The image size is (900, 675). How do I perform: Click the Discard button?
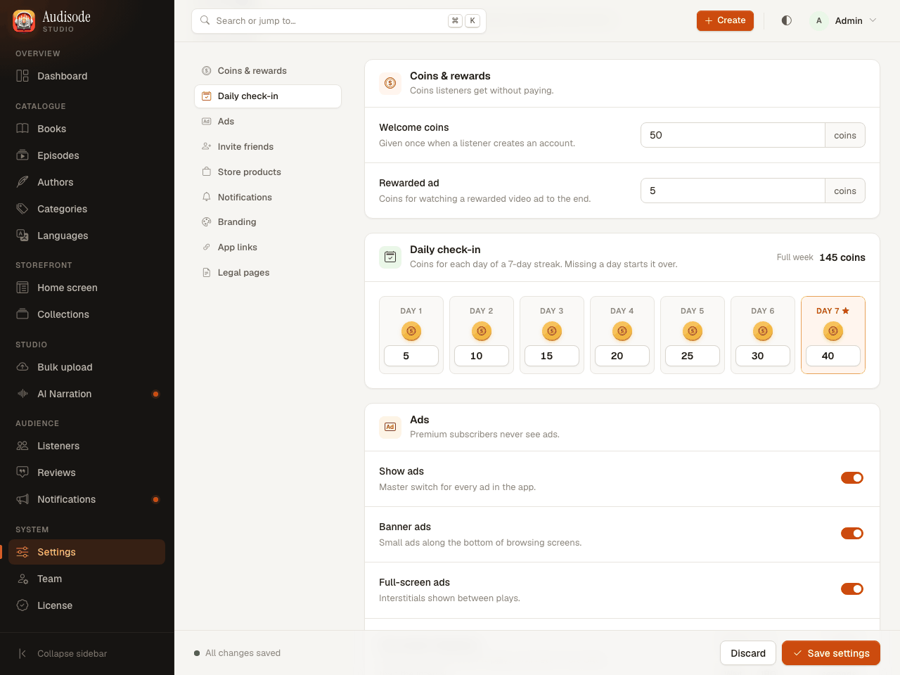[748, 653]
